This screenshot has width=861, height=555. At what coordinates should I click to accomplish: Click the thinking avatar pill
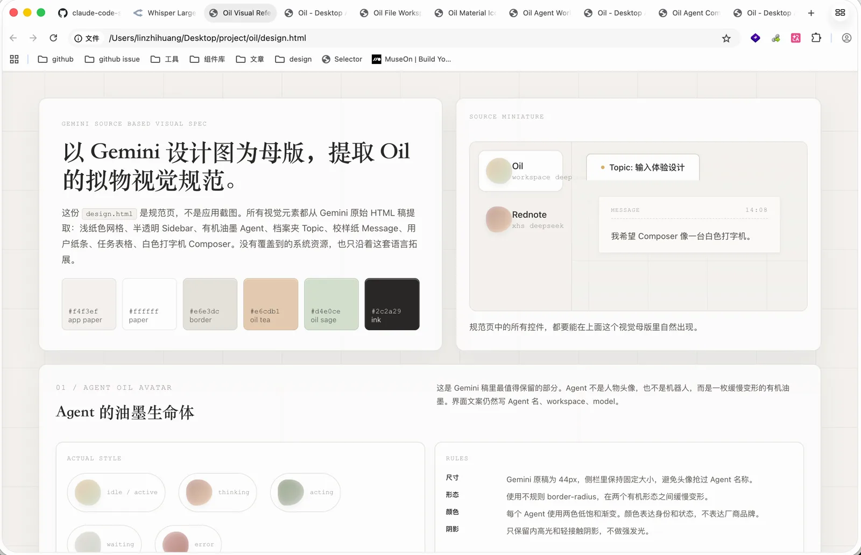(x=217, y=492)
